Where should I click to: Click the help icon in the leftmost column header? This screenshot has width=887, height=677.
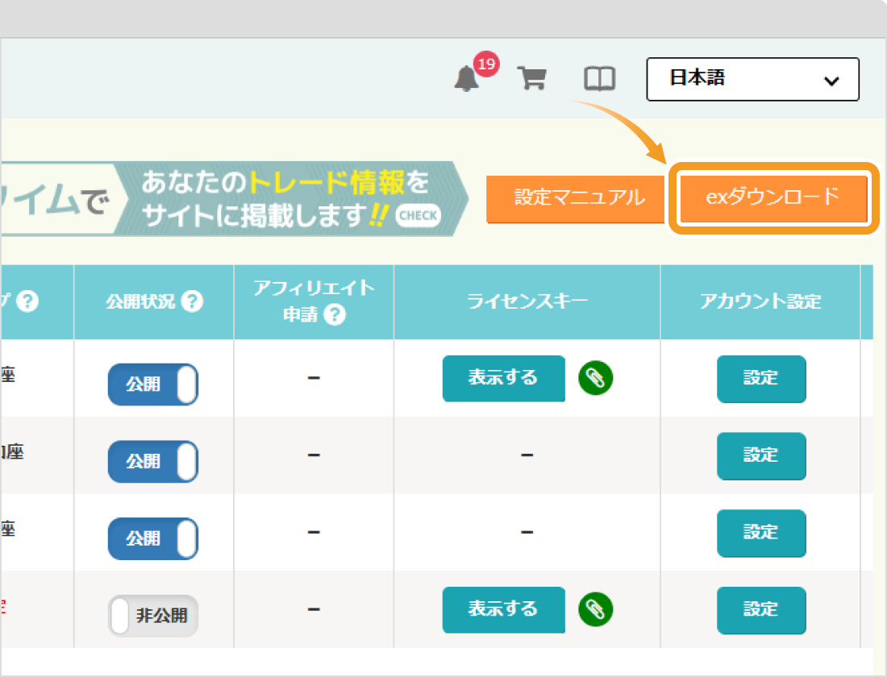[x=29, y=301]
